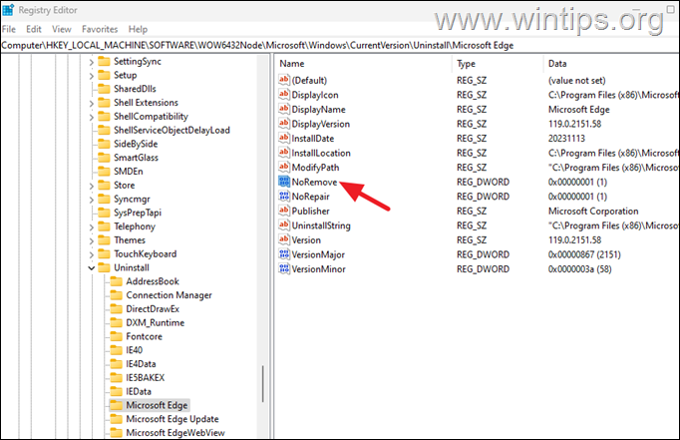The image size is (680, 440).
Task: Click the IE40 folder icon
Action: [x=117, y=350]
